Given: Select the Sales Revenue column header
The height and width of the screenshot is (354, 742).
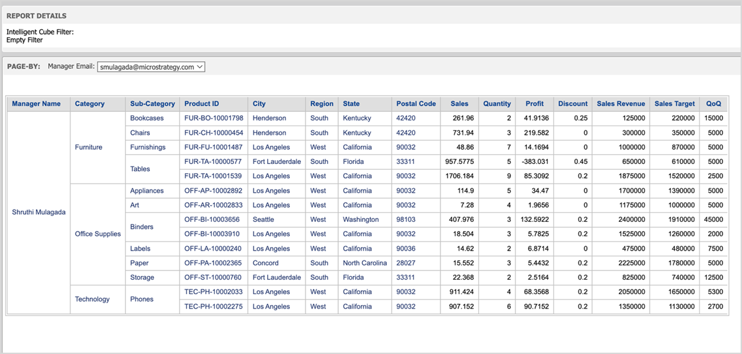Looking at the screenshot, I should [621, 103].
